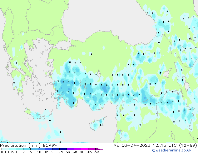Screen dimensions: 198x153
Task: Click the '(12+99)' forecast offset text
Action: 188,146
